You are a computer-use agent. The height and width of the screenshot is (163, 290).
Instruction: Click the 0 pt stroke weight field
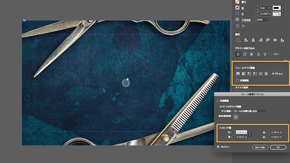pyautogui.click(x=263, y=8)
